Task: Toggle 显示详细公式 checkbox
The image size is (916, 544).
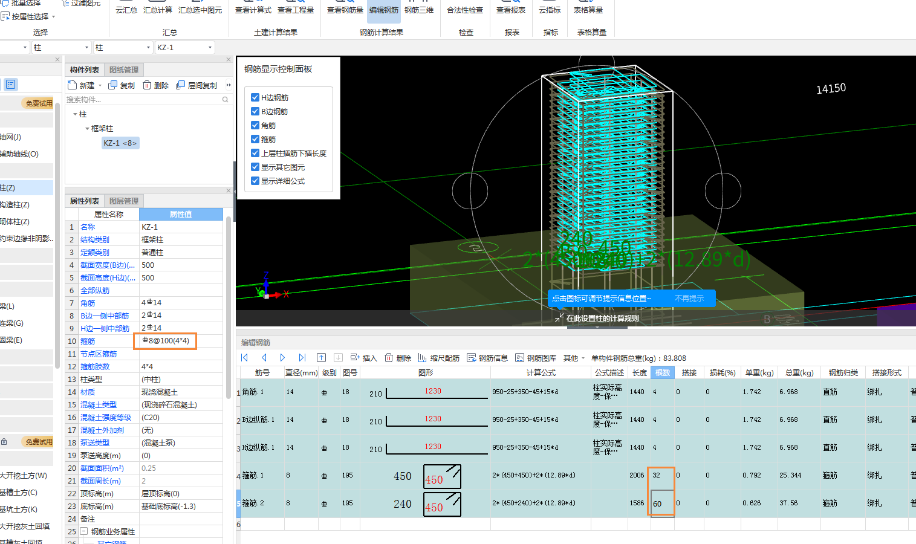Action: pyautogui.click(x=255, y=181)
